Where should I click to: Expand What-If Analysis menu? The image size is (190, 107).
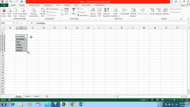click(x=133, y=12)
